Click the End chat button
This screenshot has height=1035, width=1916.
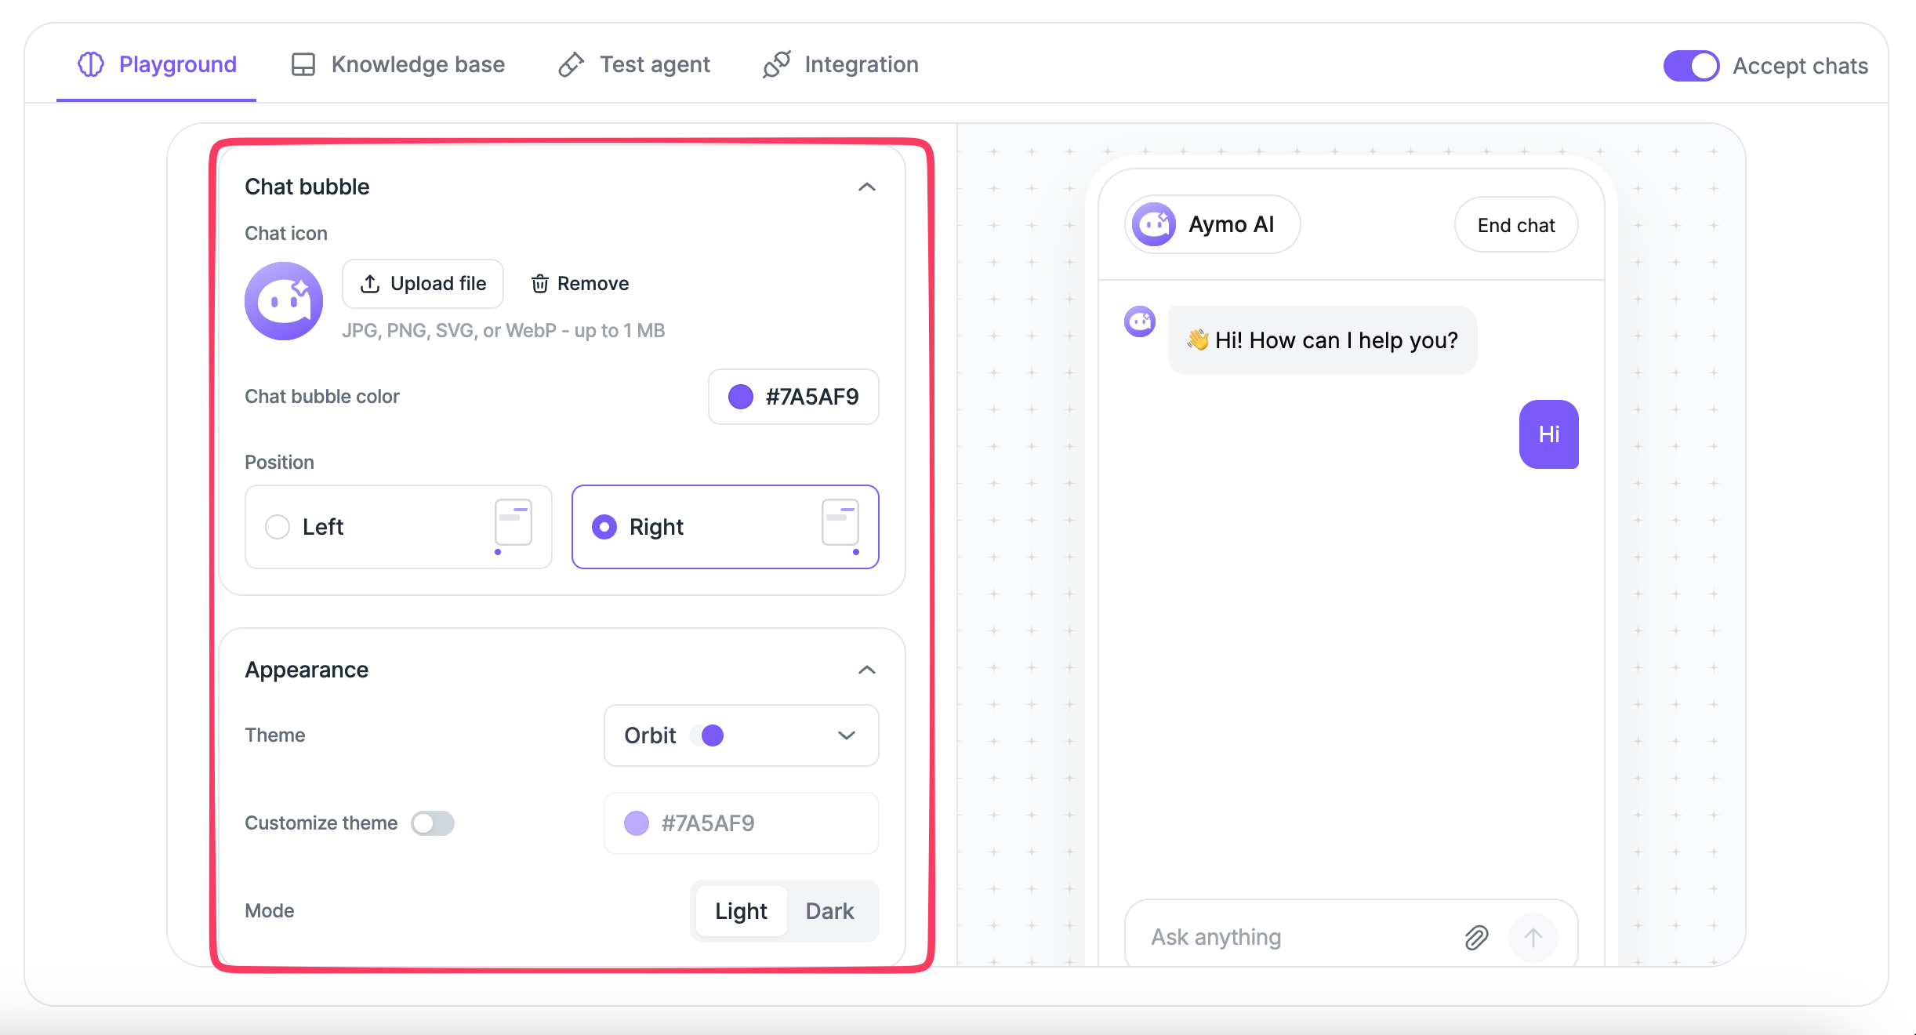[x=1516, y=225]
